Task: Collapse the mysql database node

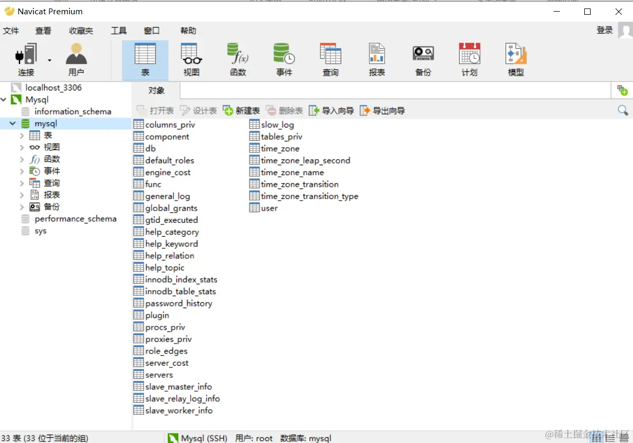Action: pos(13,123)
